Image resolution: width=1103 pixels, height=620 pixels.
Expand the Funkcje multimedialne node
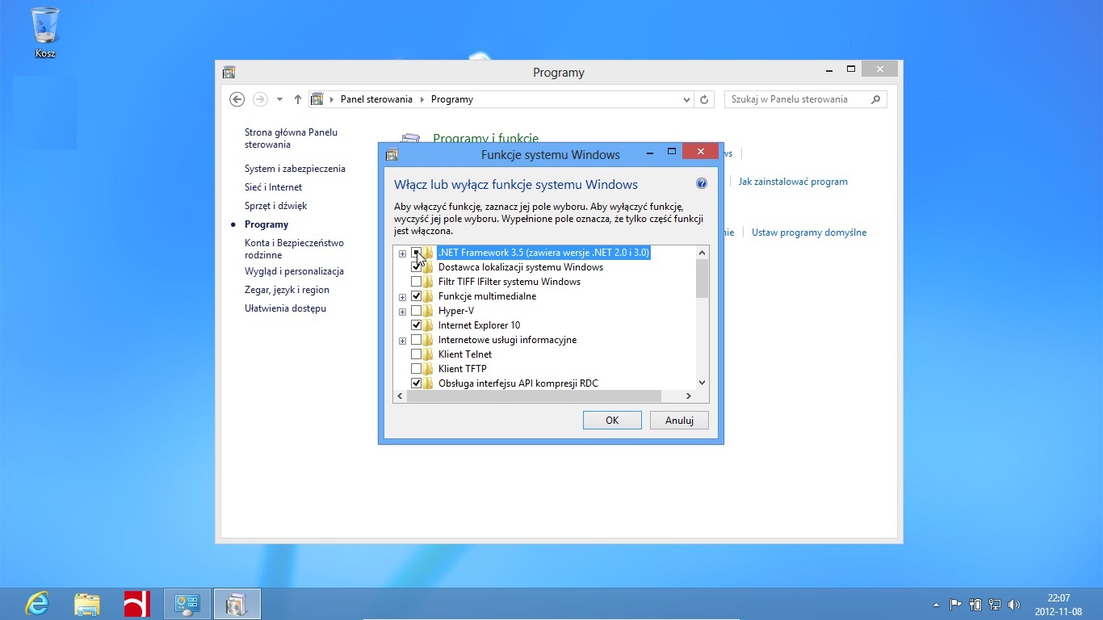click(402, 297)
